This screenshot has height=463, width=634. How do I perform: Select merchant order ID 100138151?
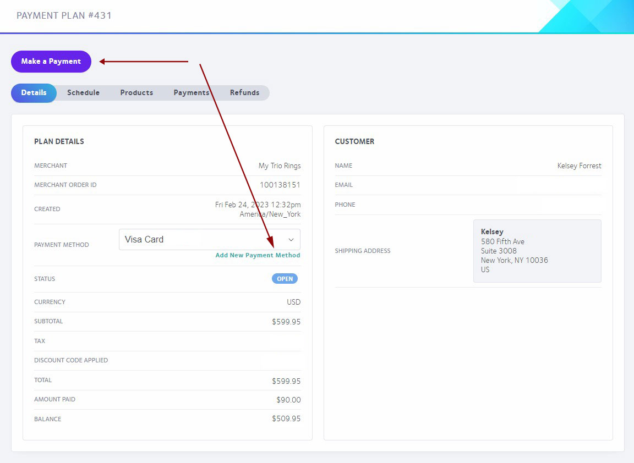tap(280, 185)
